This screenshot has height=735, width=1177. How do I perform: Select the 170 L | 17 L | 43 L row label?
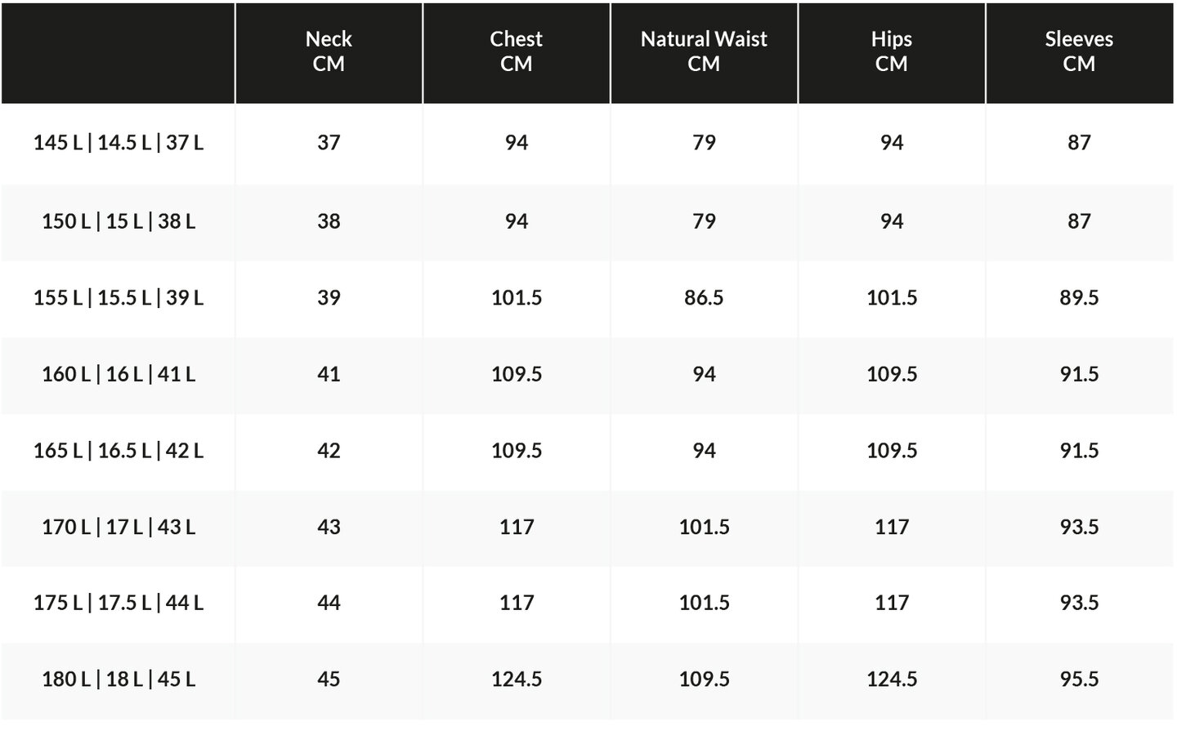pyautogui.click(x=119, y=527)
